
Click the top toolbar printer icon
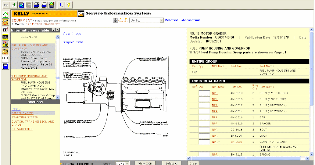coord(44,5)
